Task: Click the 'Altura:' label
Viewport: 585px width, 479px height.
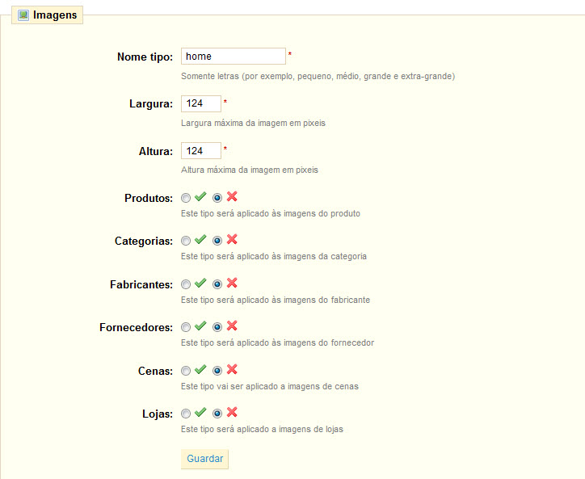Action: [x=156, y=152]
